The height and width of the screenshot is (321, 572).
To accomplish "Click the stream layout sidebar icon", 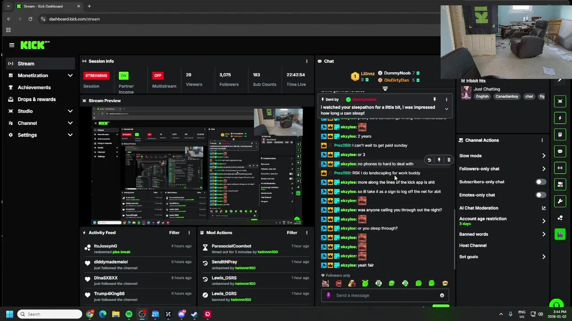I will pyautogui.click(x=560, y=184).
